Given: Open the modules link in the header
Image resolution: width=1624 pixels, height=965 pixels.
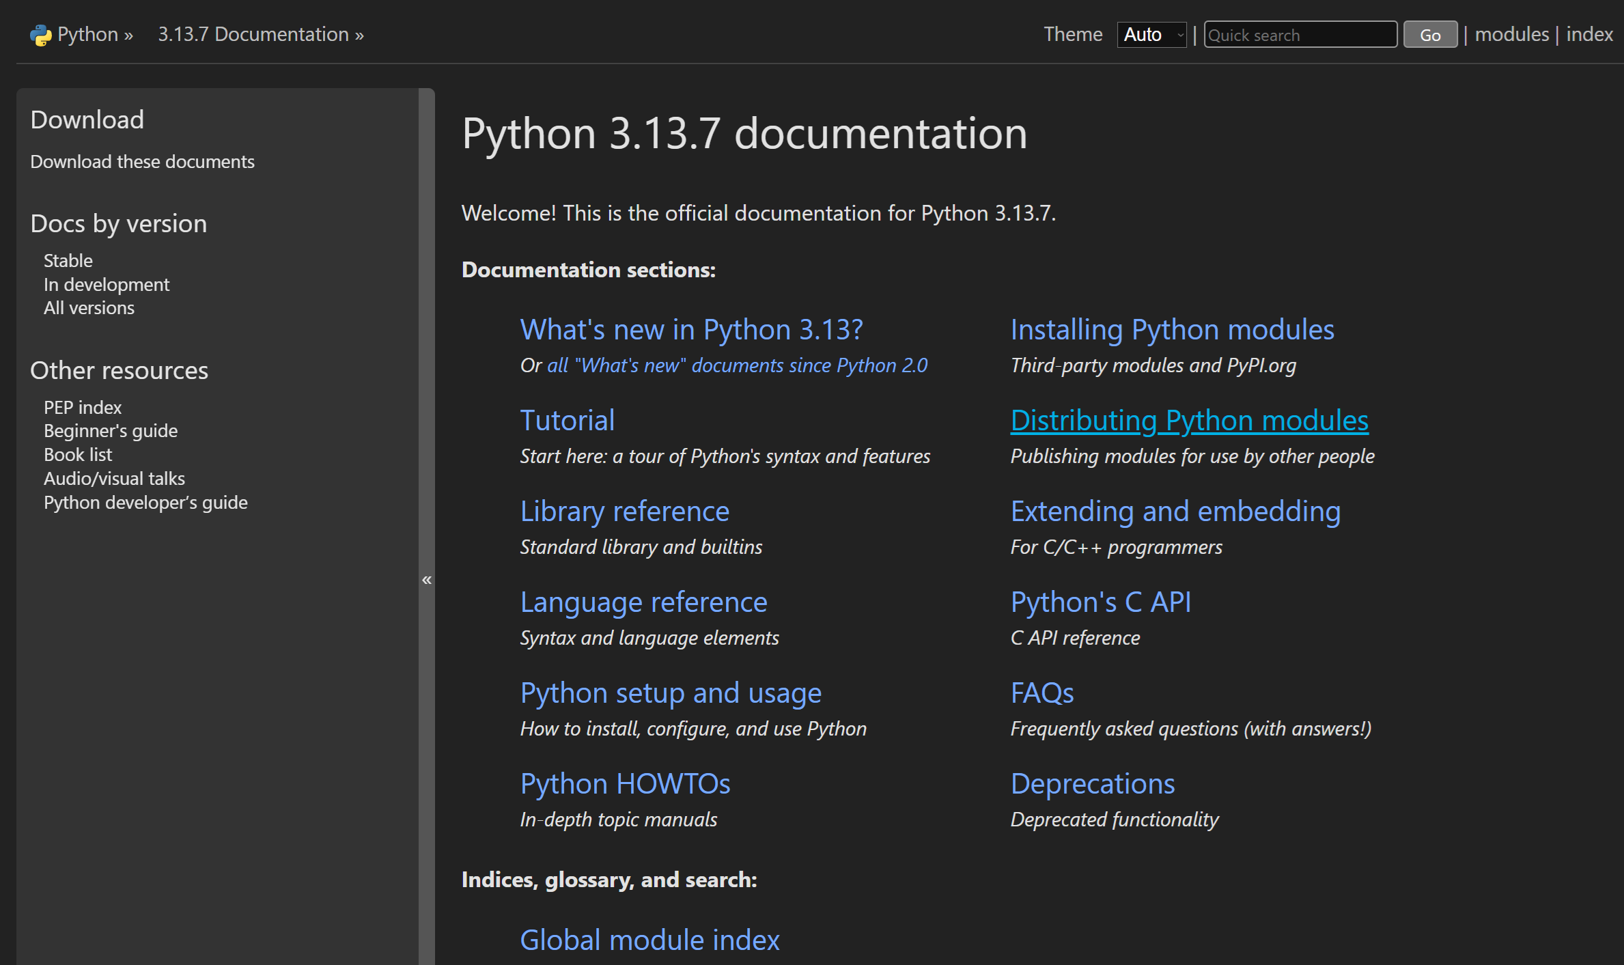Looking at the screenshot, I should (x=1511, y=33).
